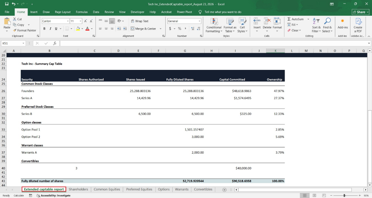
Task: Open the font size dropdown
Action: tap(81, 21)
